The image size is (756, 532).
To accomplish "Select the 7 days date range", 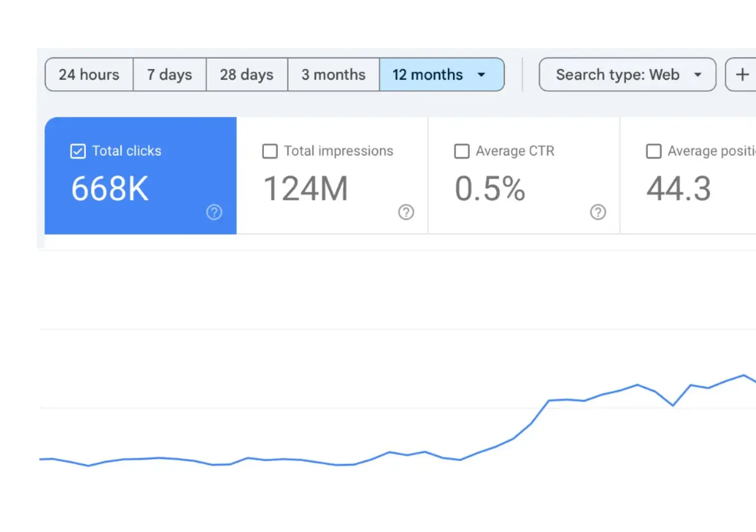I will coord(169,74).
